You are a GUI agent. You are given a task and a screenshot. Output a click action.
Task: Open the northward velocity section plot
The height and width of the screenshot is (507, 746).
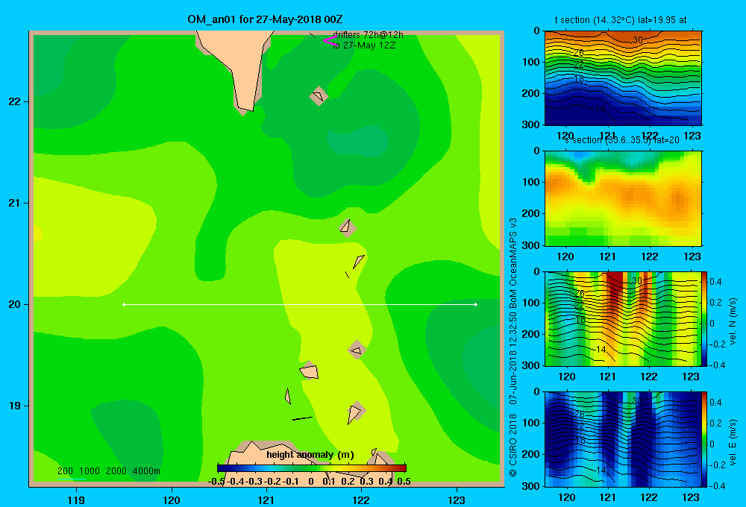pyautogui.click(x=623, y=318)
